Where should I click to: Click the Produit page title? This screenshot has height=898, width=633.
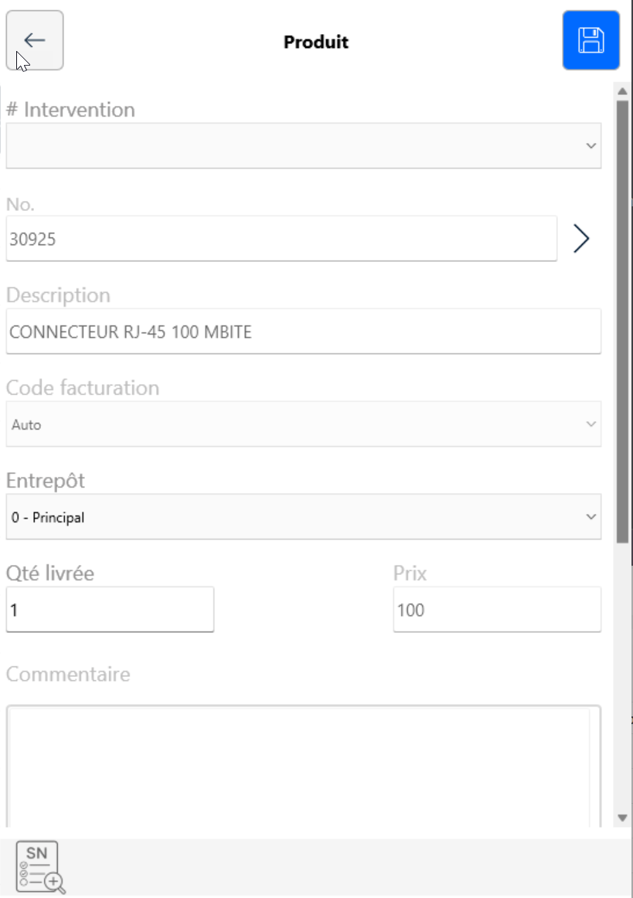[316, 42]
